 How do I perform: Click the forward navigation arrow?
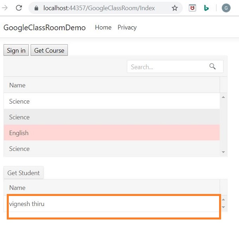tap(5, 8)
